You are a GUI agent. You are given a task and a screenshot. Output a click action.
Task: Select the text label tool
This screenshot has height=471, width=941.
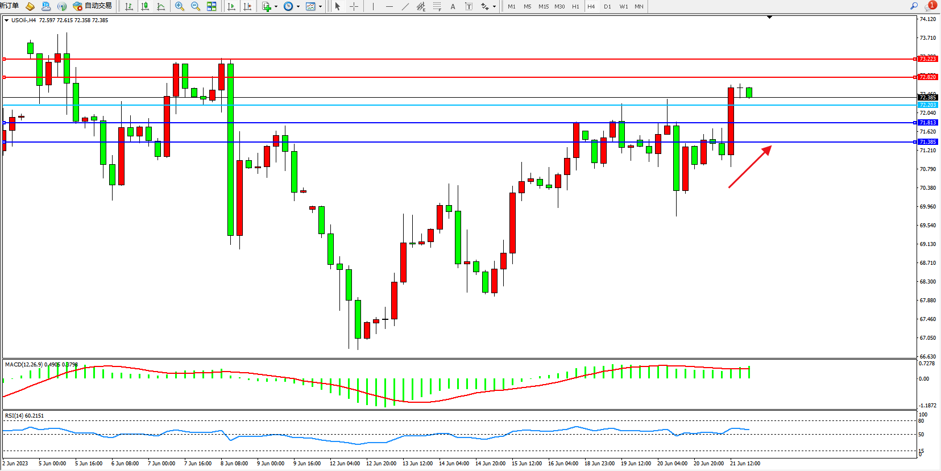(x=453, y=6)
